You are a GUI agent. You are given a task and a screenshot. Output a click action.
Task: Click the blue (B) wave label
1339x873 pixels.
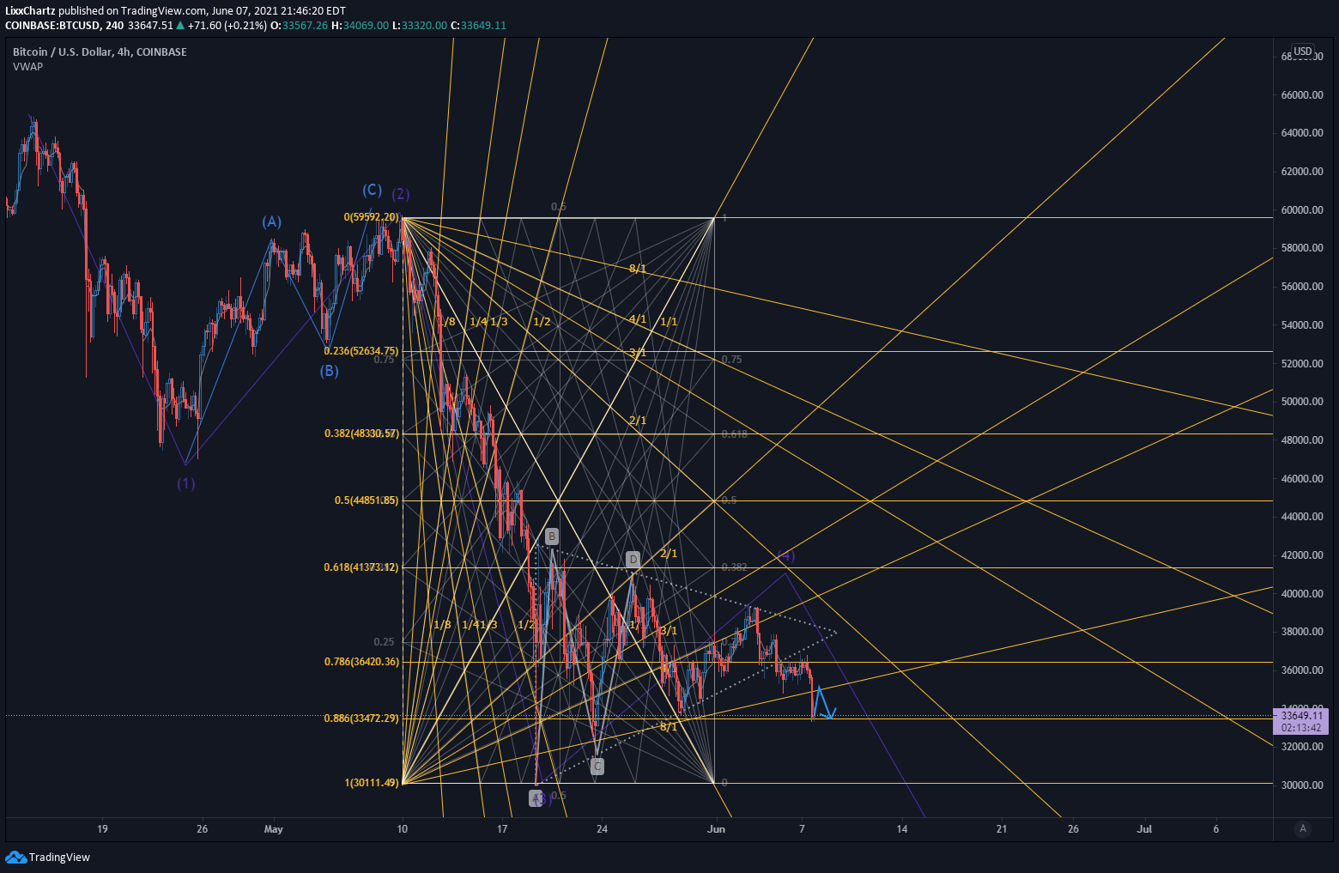(x=330, y=371)
